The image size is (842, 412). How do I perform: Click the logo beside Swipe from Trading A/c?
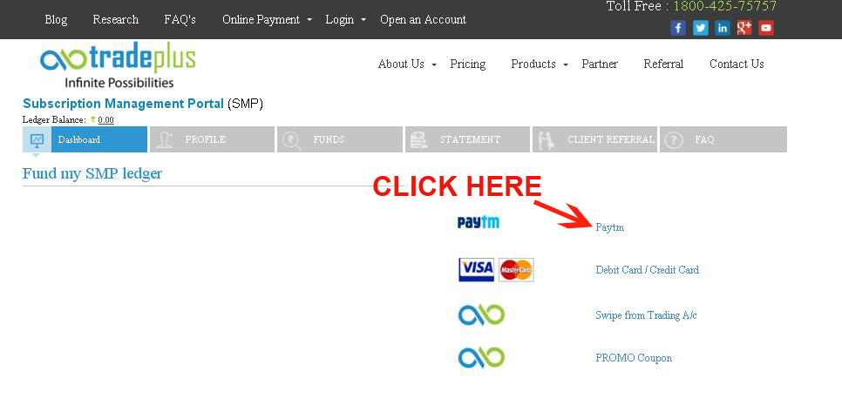[481, 315]
